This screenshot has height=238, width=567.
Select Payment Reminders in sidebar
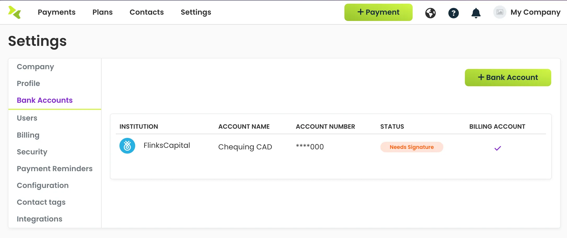pyautogui.click(x=55, y=169)
